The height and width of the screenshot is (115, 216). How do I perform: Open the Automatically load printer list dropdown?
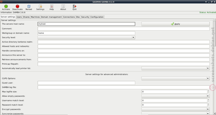pyautogui.click(x=175, y=68)
